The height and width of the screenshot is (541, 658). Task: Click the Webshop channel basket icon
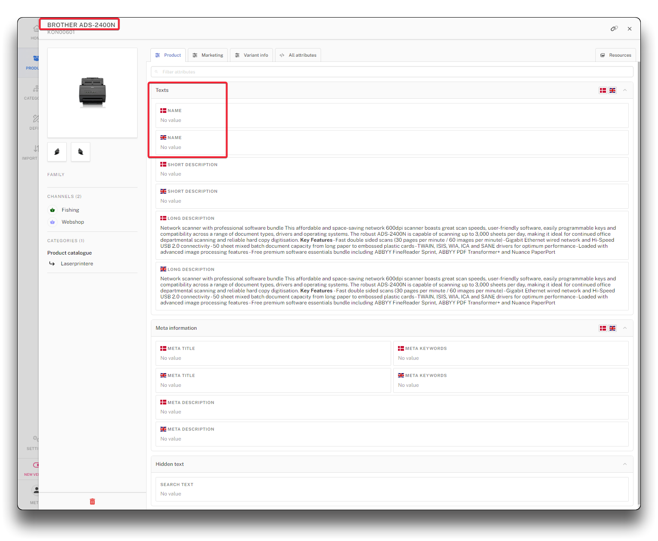(52, 222)
